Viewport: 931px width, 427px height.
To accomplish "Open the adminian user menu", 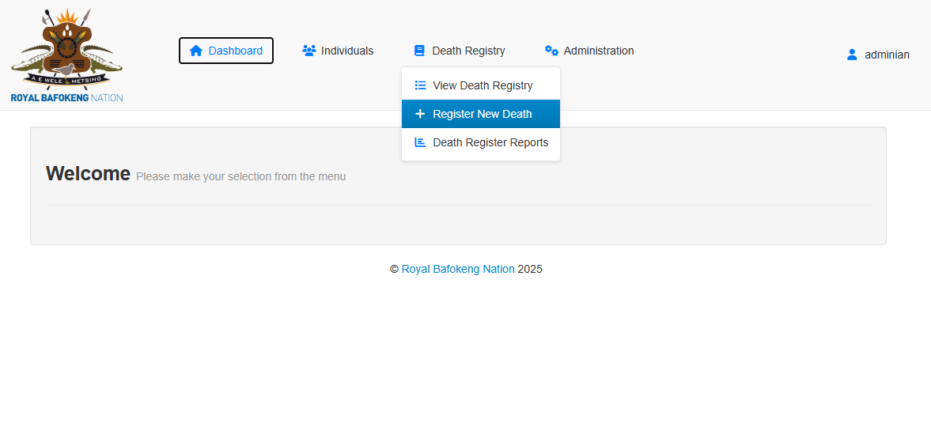I will [x=887, y=55].
